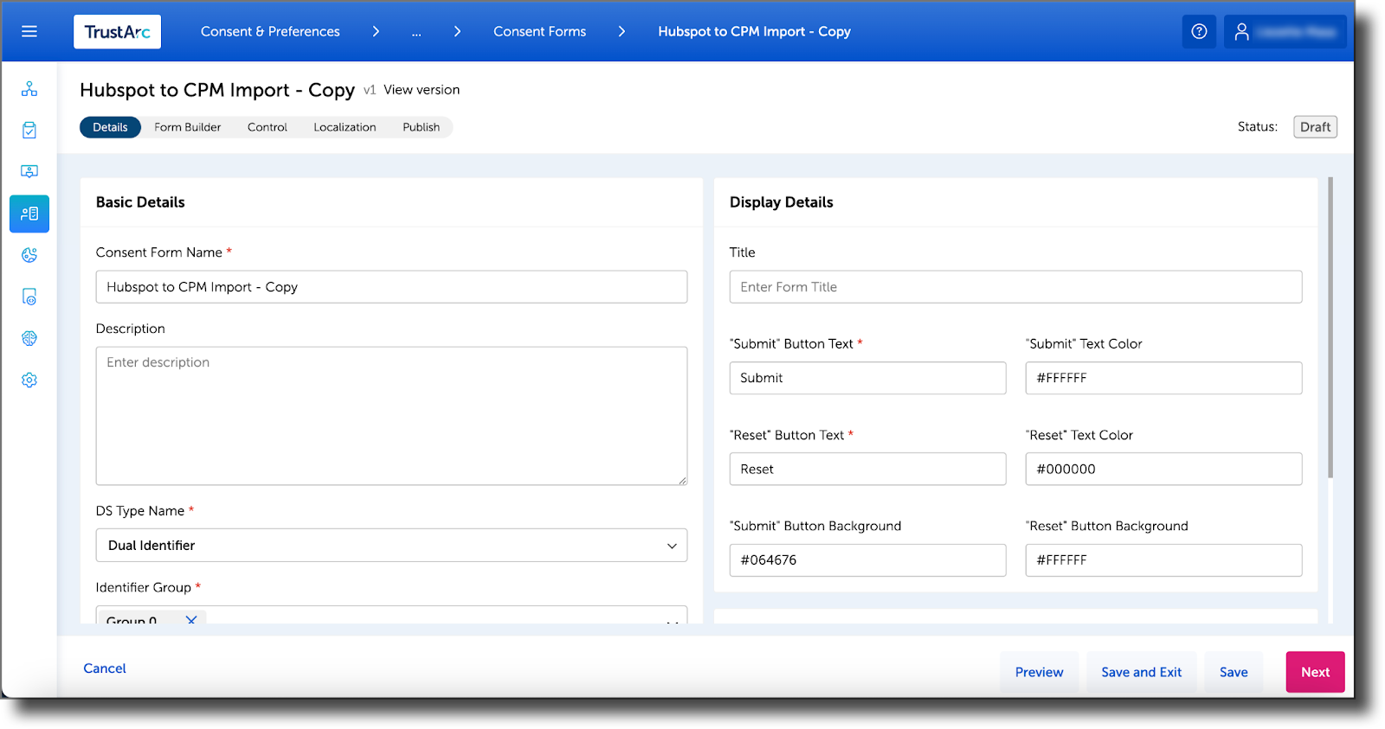Go to Consent Forms breadcrumb
Image resolution: width=1385 pixels, height=729 pixels.
(x=539, y=31)
